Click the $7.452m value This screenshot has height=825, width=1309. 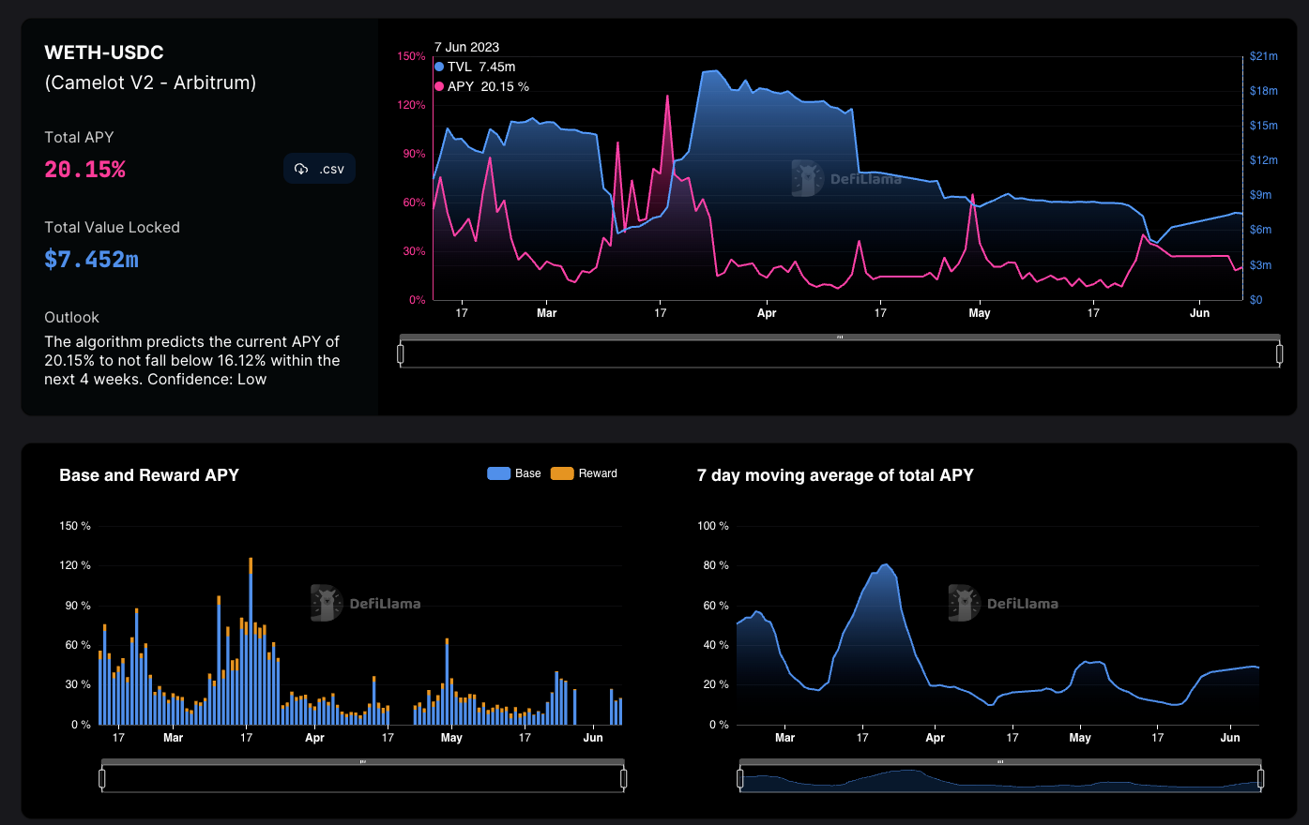pyautogui.click(x=91, y=260)
